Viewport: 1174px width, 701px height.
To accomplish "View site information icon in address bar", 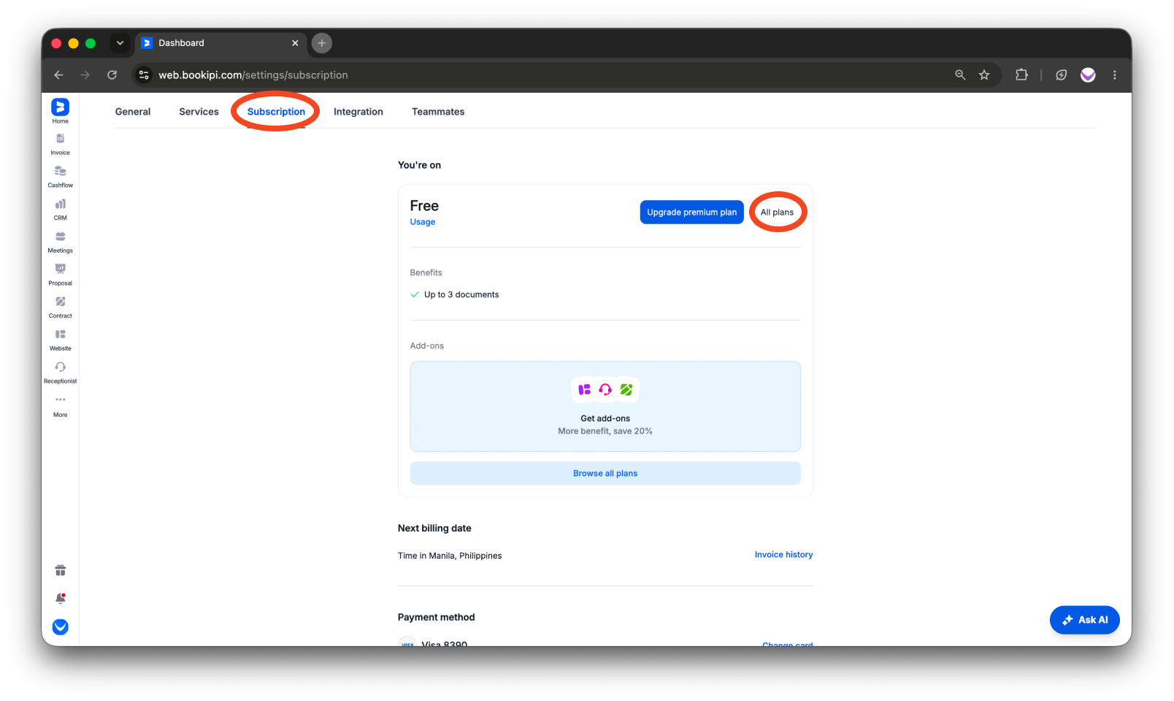I will pyautogui.click(x=144, y=74).
